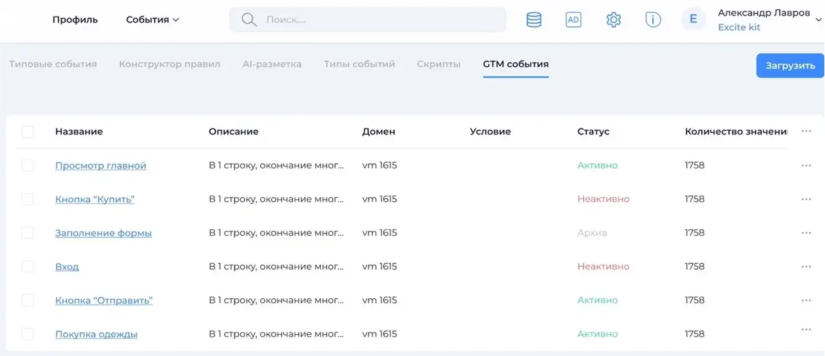Click 1758 value in Покупка одежды row
Image resolution: width=825 pixels, height=356 pixels.
(x=694, y=334)
